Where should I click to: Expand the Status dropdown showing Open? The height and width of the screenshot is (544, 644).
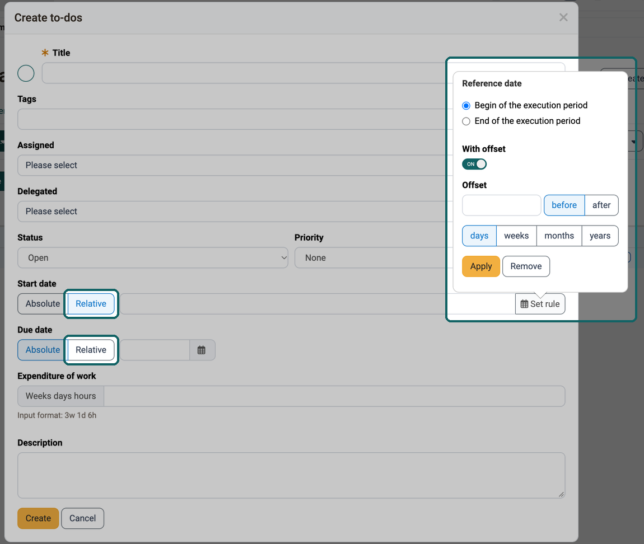click(x=153, y=258)
